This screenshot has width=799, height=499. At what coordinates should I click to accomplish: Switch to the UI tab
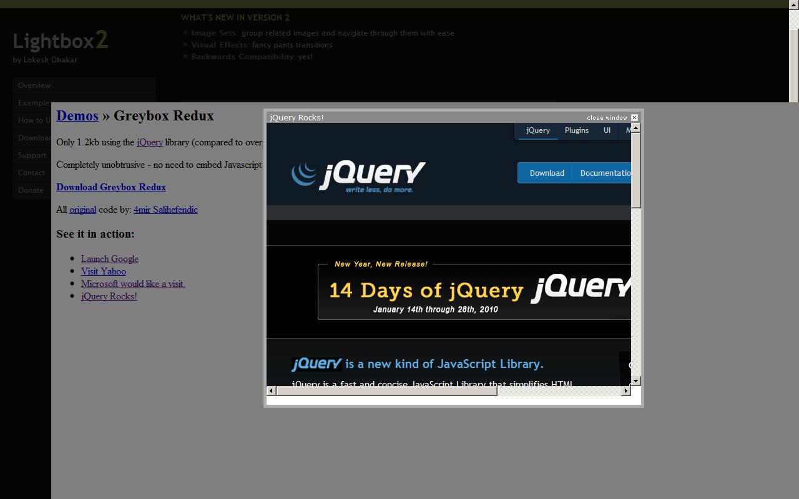click(x=607, y=130)
